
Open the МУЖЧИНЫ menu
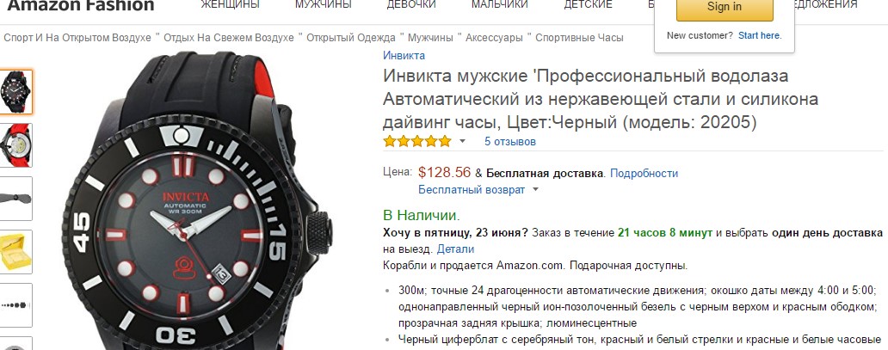coord(323,4)
